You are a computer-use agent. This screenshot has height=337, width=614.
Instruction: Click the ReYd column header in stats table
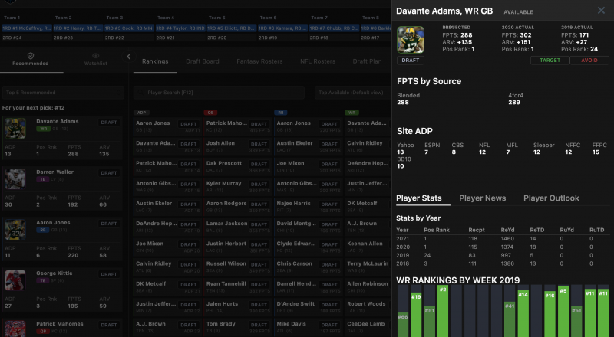508,230
